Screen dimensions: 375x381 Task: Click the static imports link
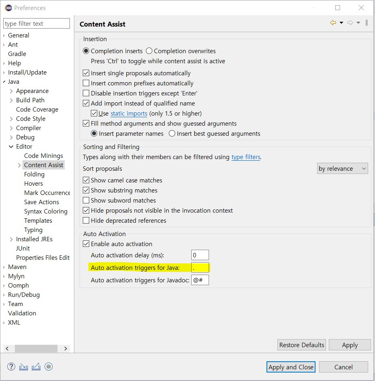129,114
